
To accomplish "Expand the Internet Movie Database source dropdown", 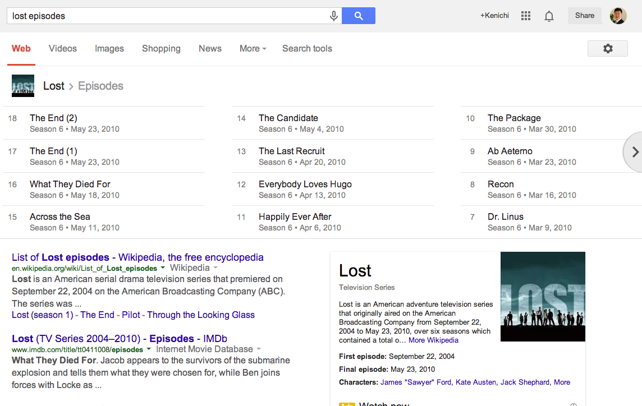I will [259, 349].
